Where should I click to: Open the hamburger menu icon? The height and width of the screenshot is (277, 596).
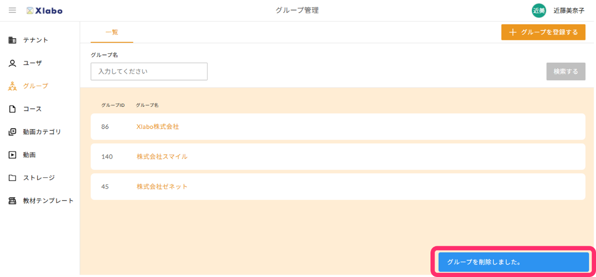coord(12,10)
